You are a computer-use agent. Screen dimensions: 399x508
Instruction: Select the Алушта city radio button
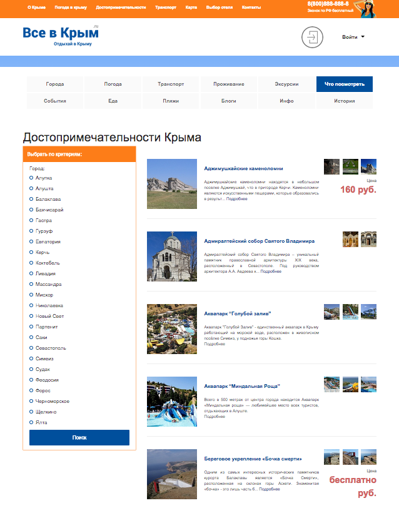tap(31, 188)
